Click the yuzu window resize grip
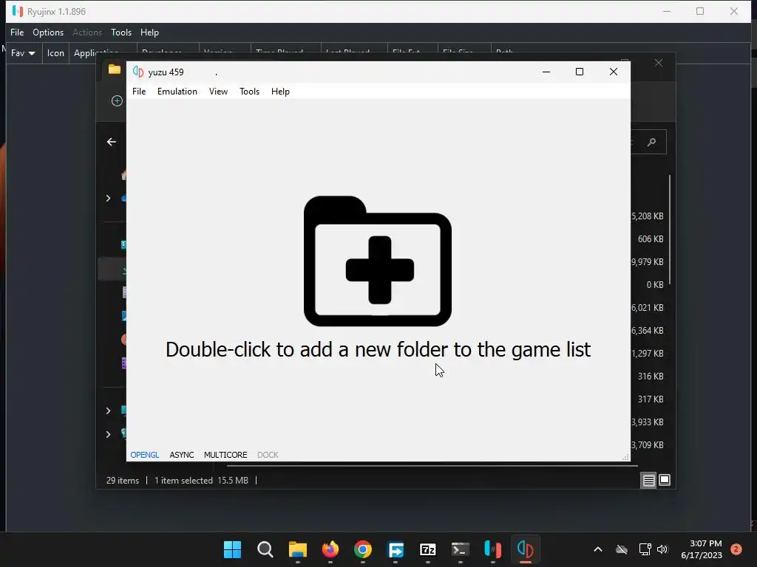 coord(625,457)
